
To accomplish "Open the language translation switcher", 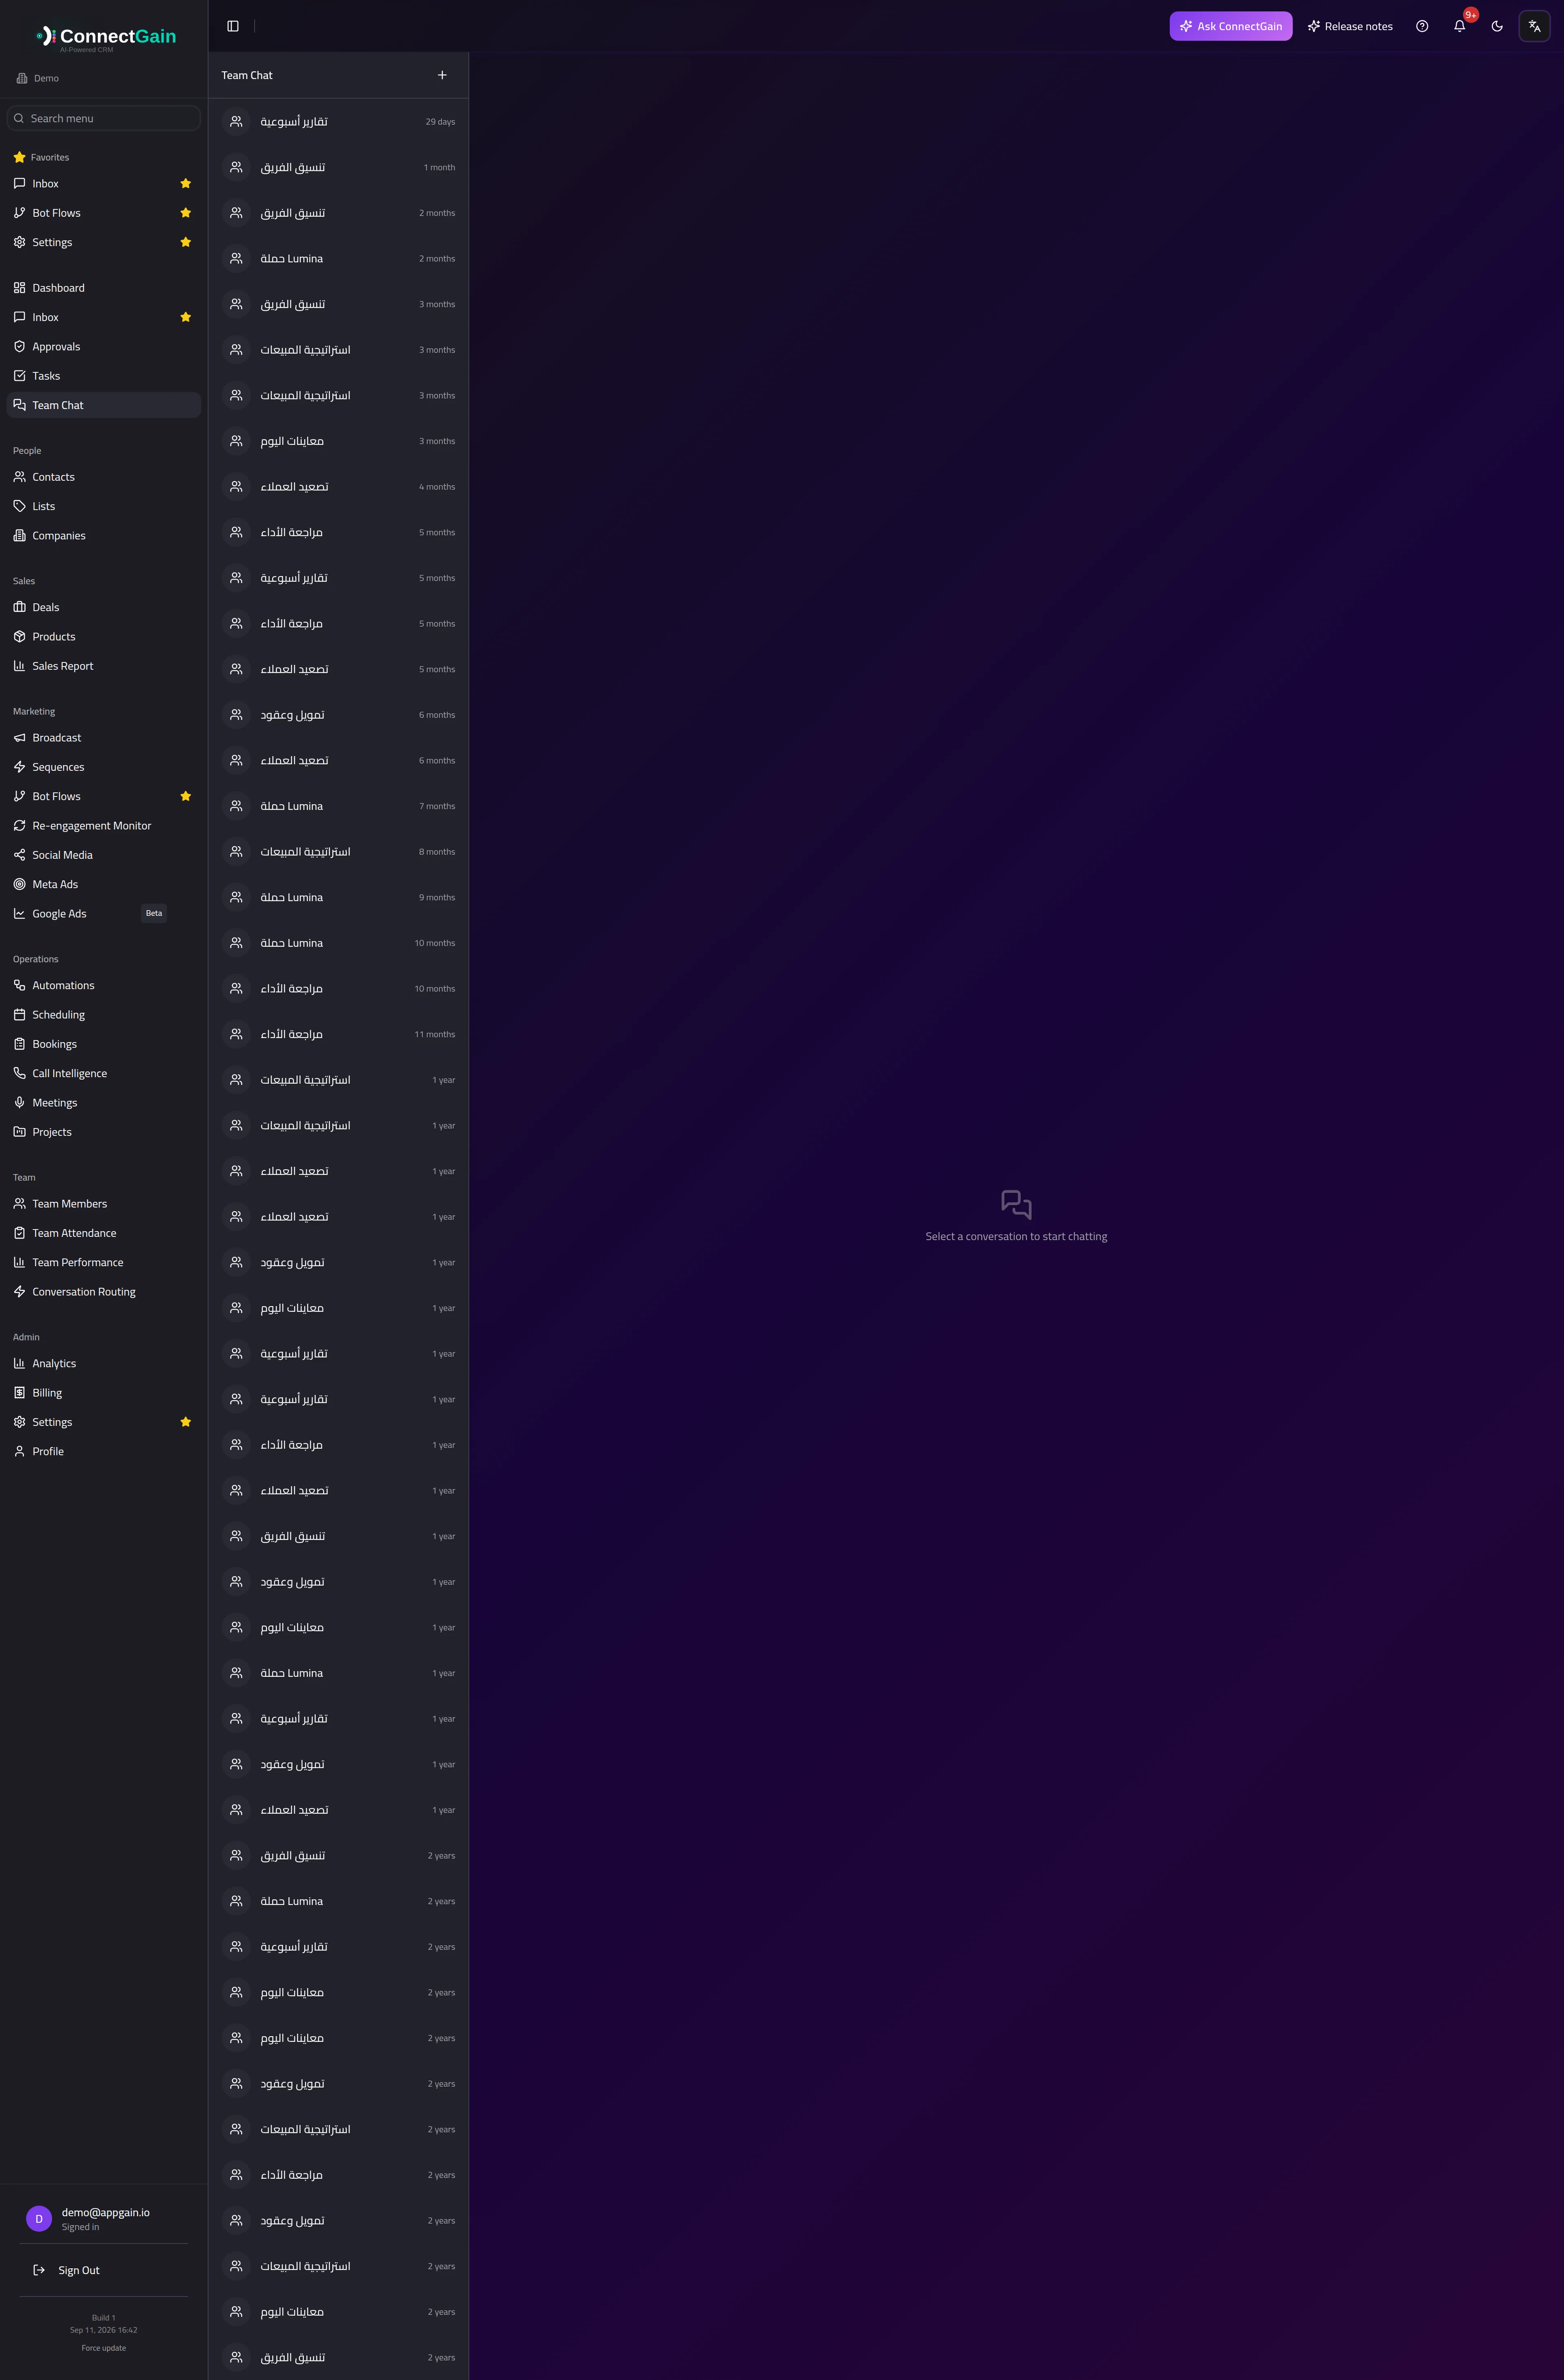I will pyautogui.click(x=1534, y=26).
